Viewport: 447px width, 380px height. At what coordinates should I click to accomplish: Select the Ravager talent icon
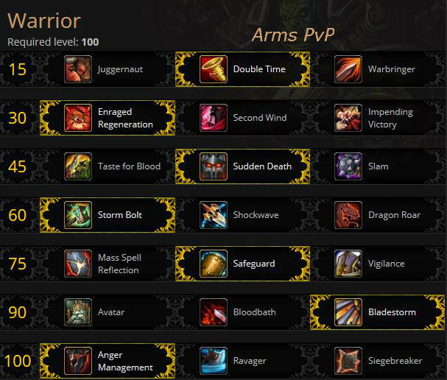tap(214, 361)
